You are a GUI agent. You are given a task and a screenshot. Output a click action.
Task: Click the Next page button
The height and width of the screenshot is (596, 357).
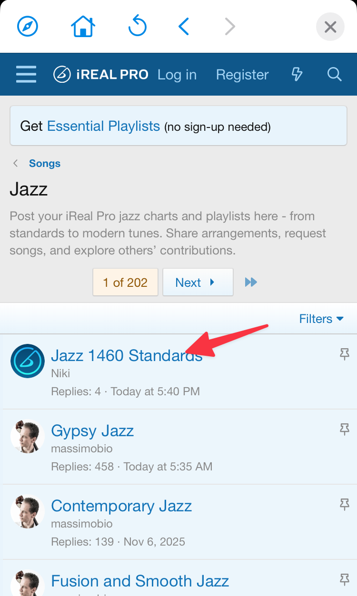[x=198, y=283]
